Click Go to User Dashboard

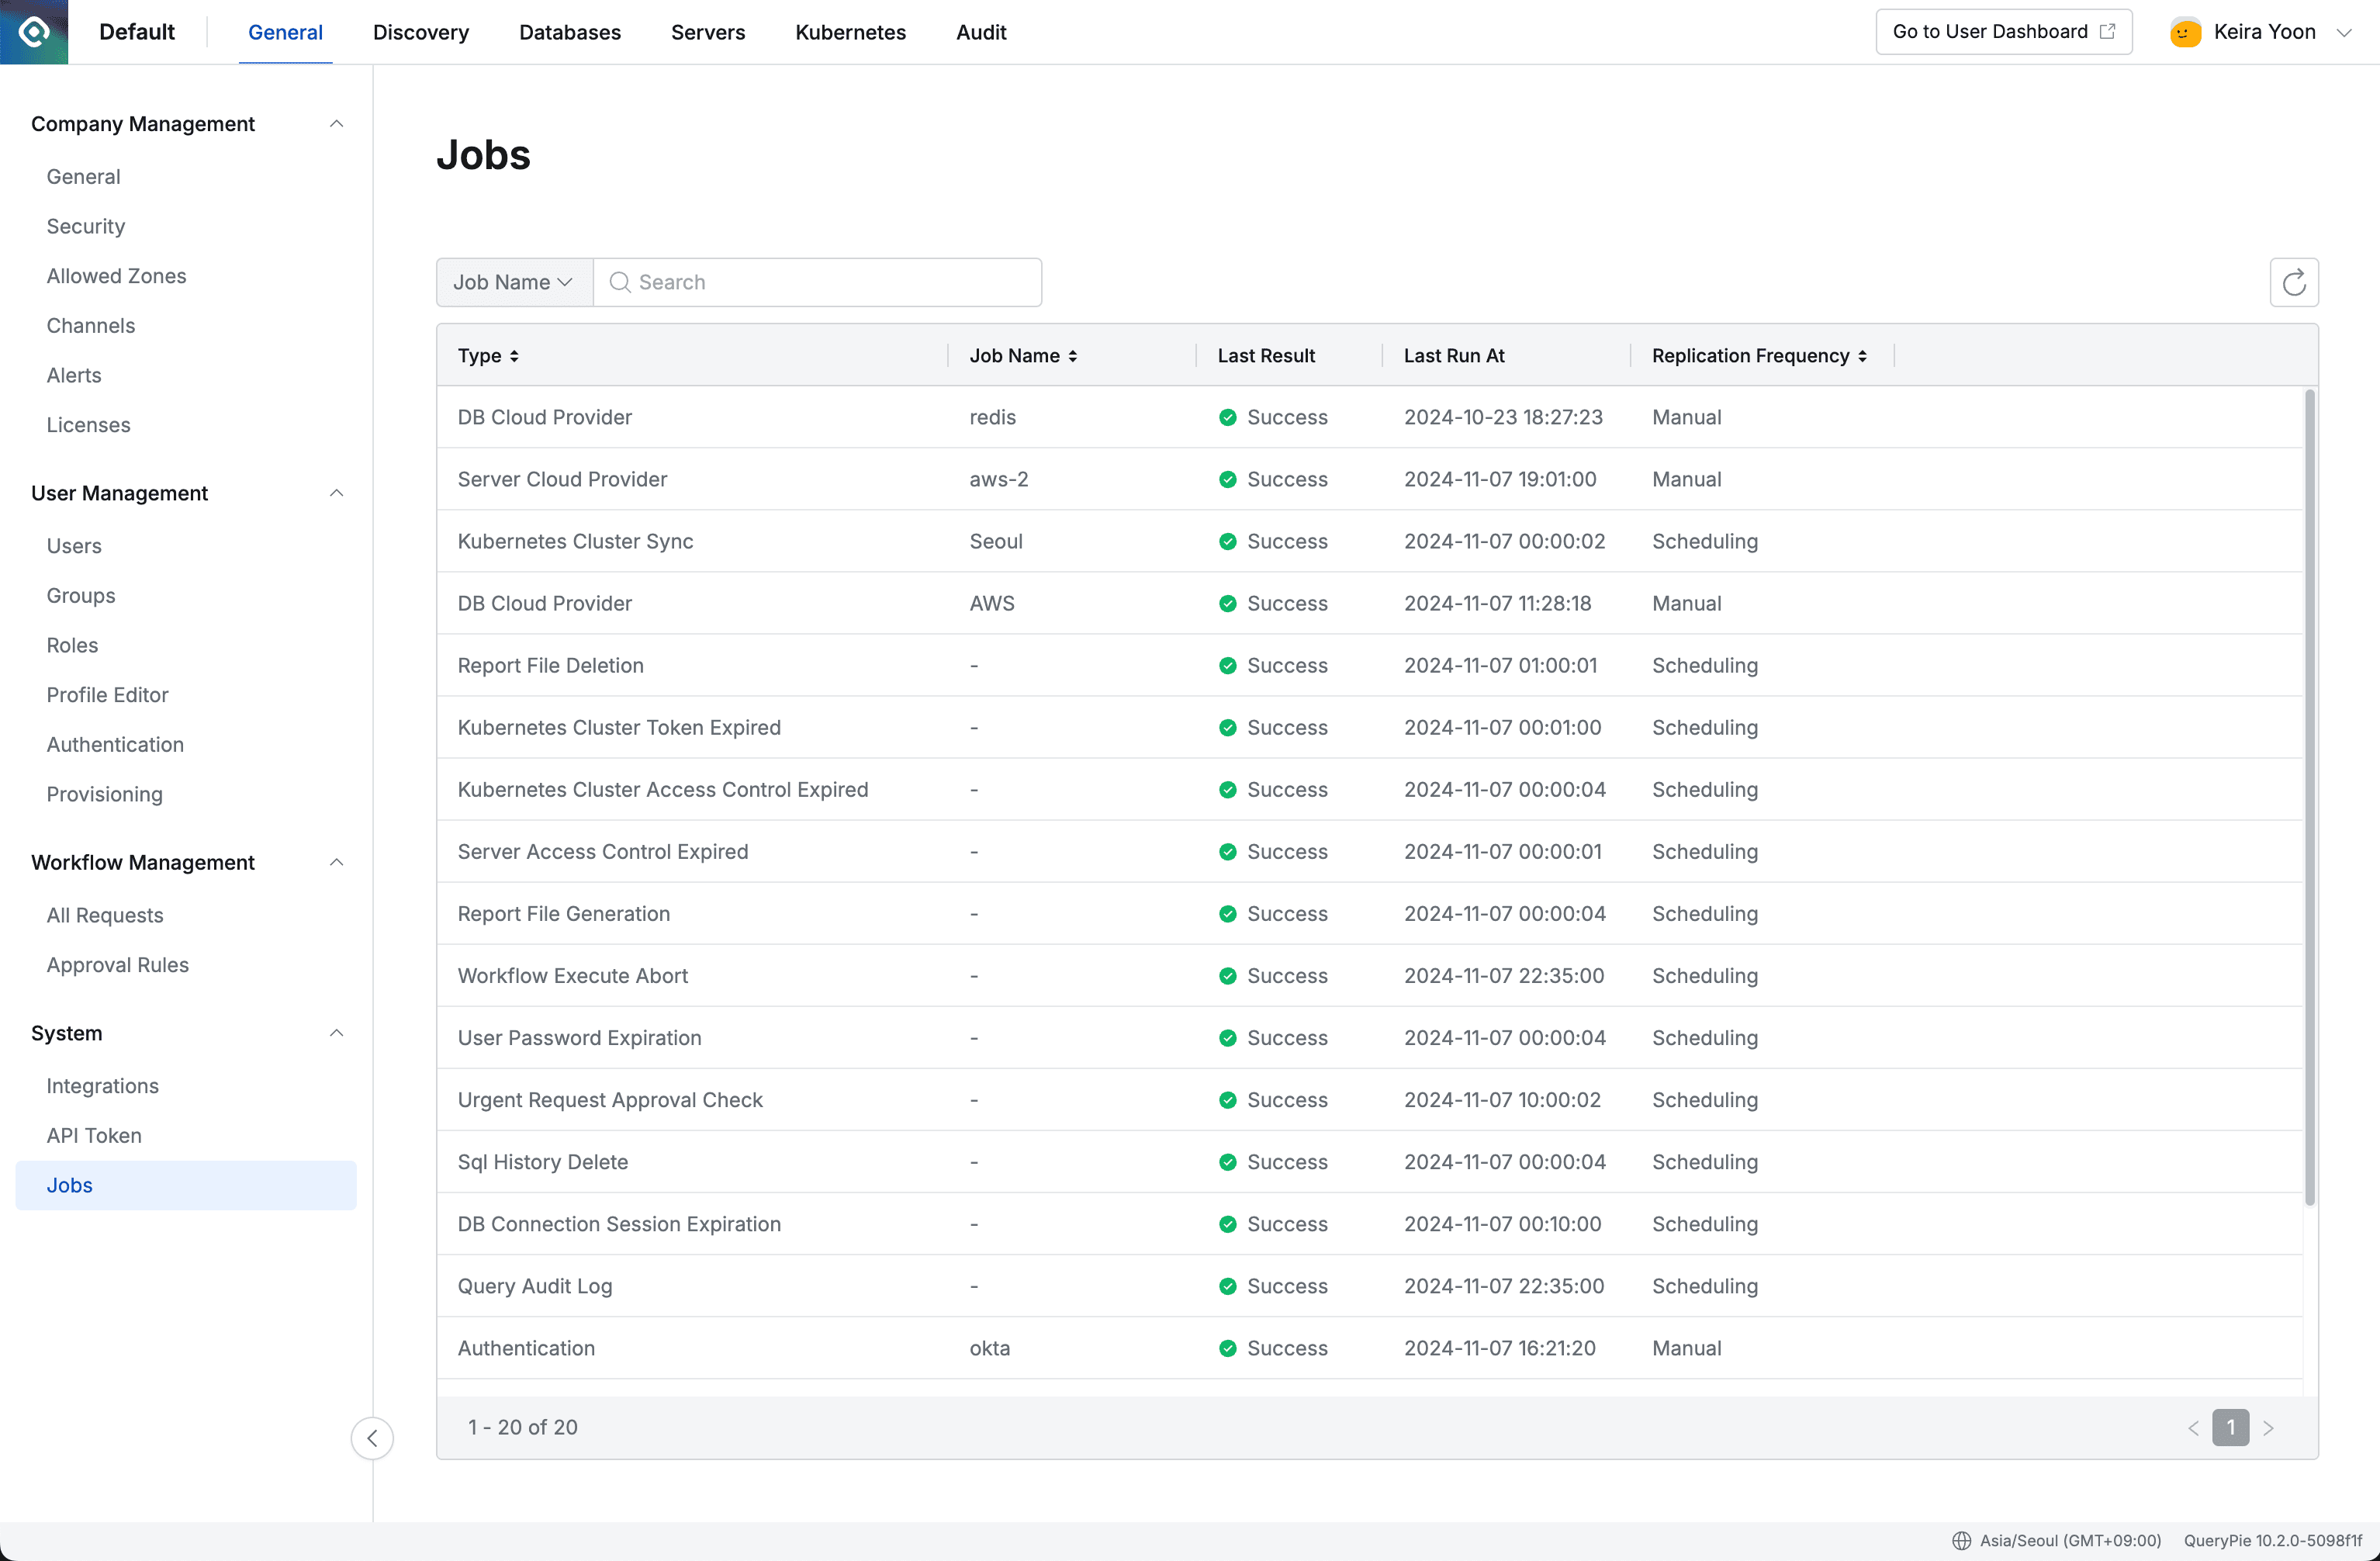pos(1990,31)
